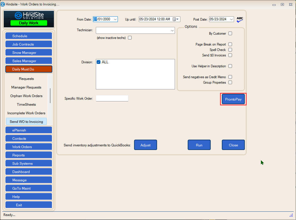
Task: Click the ABC spell check icon
Action: [240, 19]
